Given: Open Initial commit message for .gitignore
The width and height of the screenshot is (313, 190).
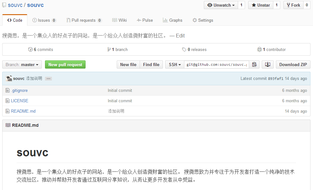Looking at the screenshot, I should click(x=120, y=90).
